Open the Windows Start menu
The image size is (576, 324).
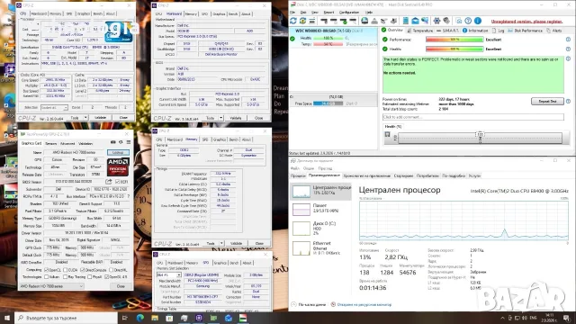7,318
